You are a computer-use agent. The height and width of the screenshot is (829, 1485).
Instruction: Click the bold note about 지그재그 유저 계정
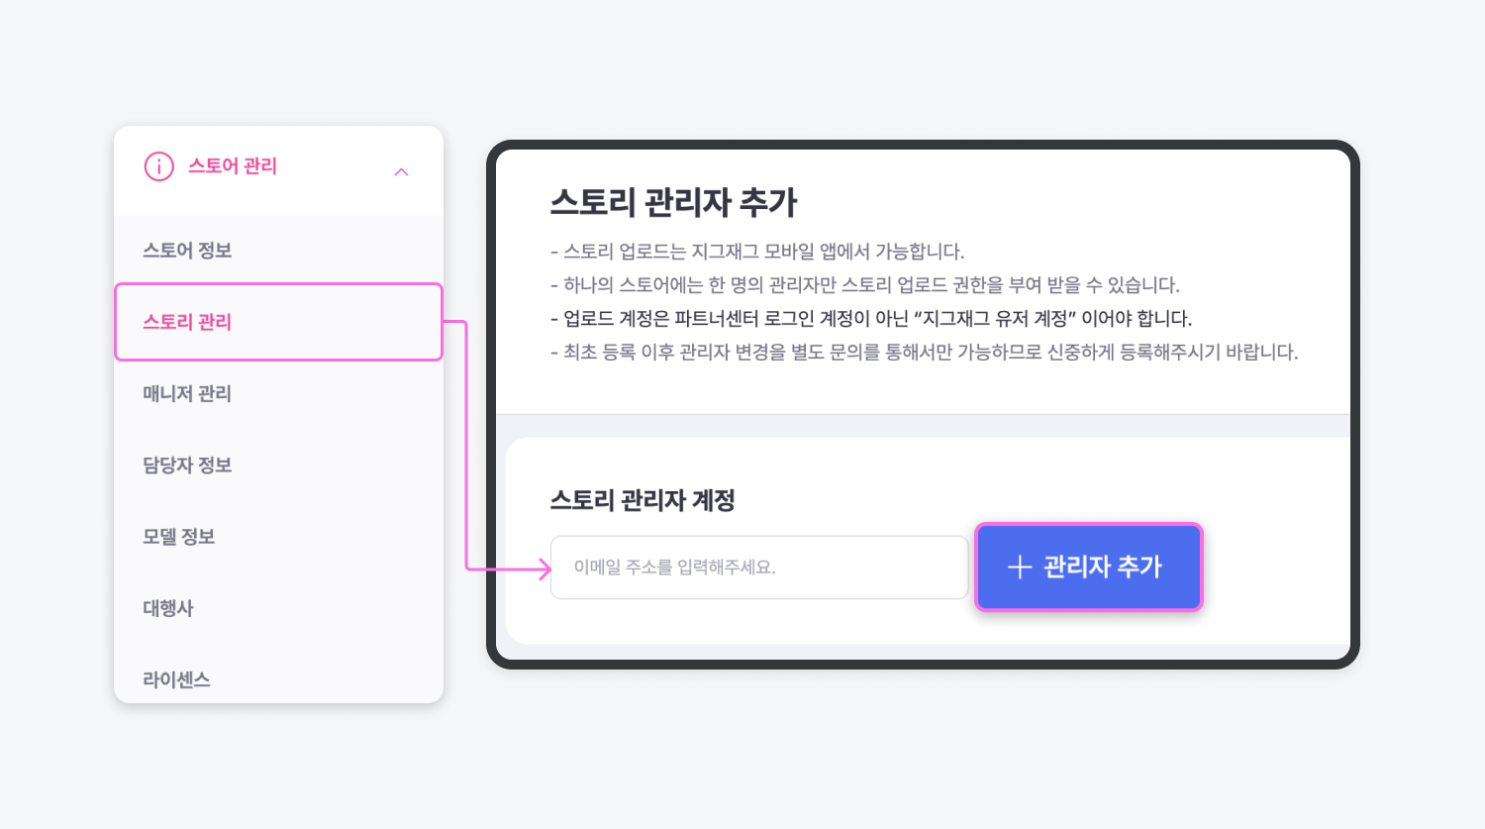[x=871, y=319]
